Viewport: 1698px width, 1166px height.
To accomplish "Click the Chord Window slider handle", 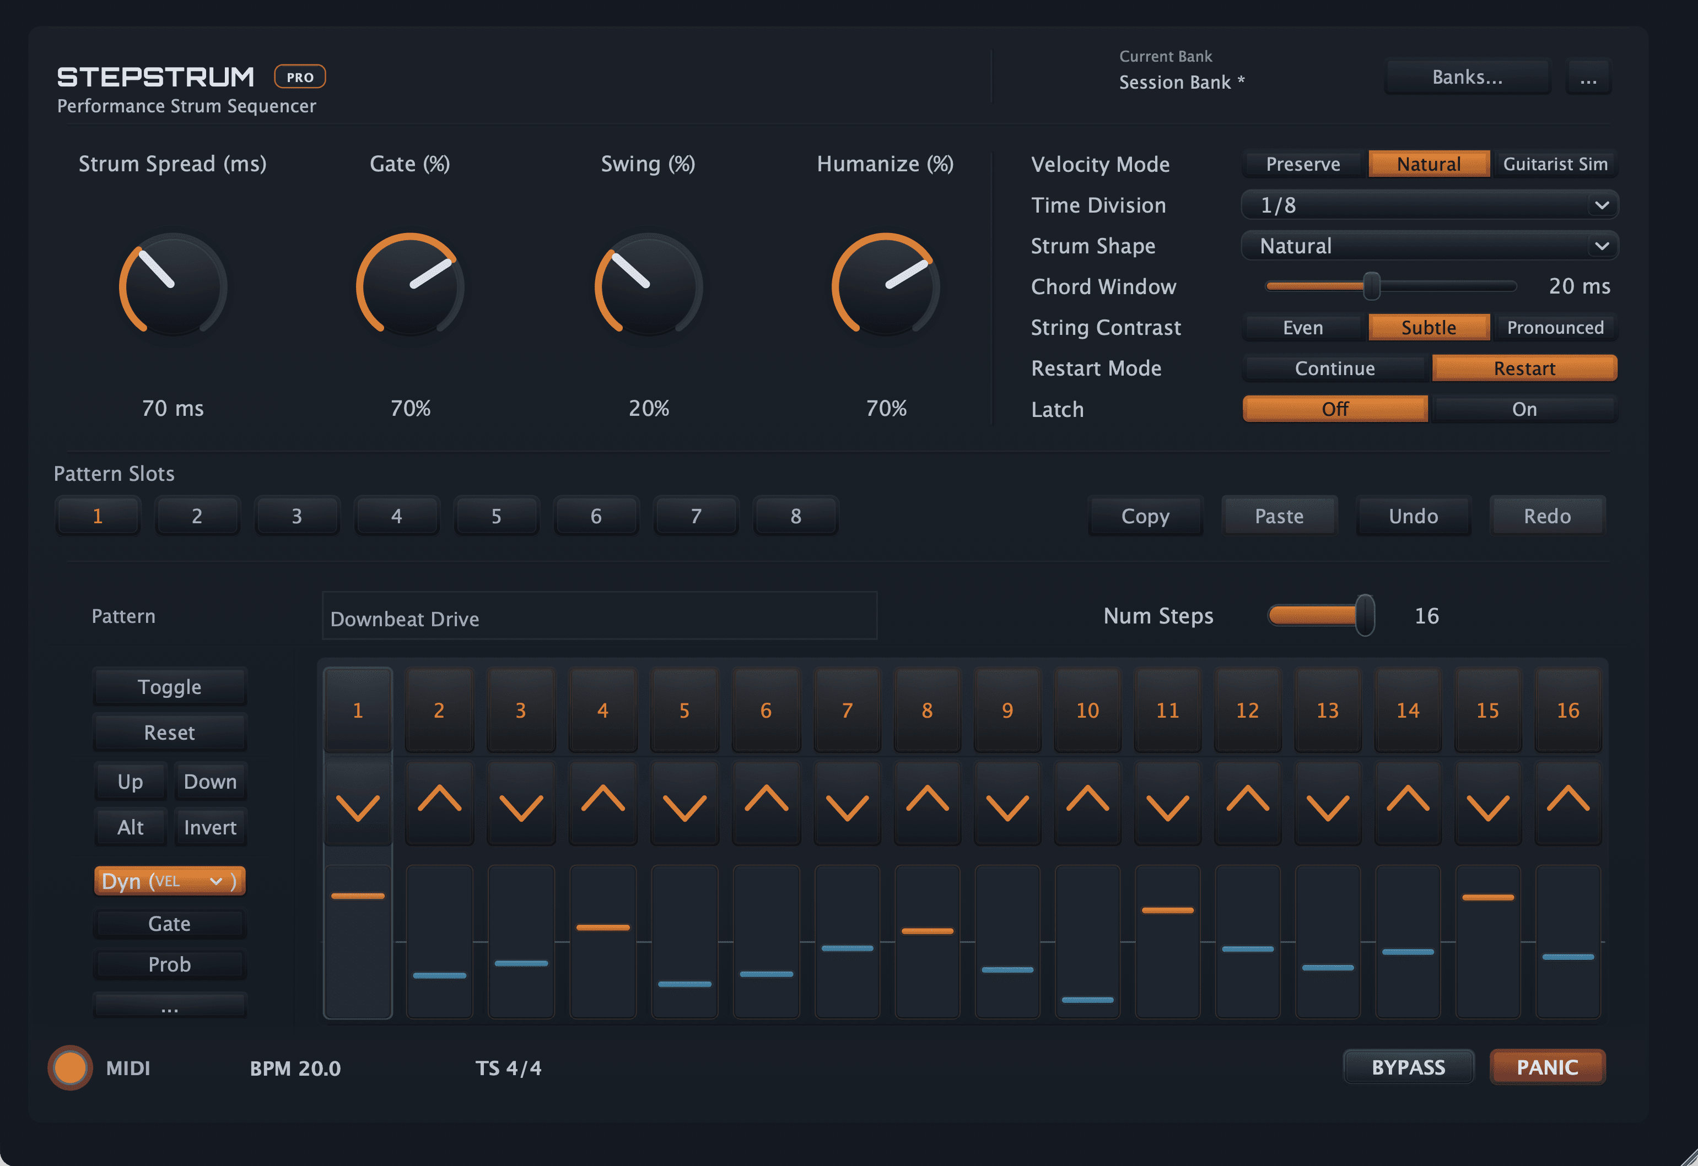I will click(1372, 286).
